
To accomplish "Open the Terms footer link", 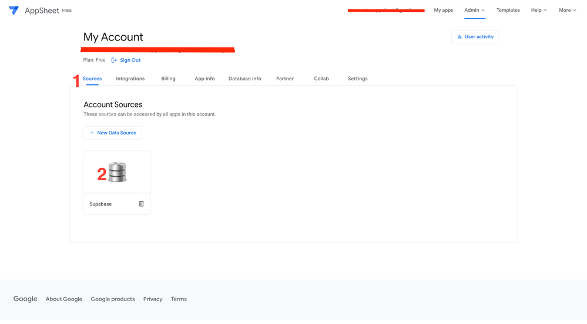I will pyautogui.click(x=179, y=299).
